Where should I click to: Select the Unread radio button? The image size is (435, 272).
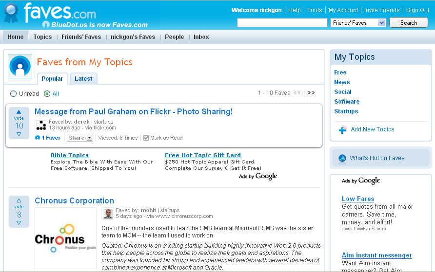click(13, 94)
